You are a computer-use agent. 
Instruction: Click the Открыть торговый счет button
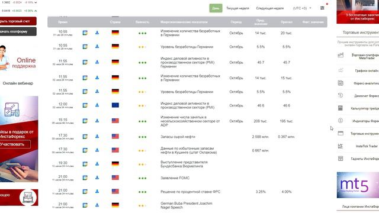18,21
